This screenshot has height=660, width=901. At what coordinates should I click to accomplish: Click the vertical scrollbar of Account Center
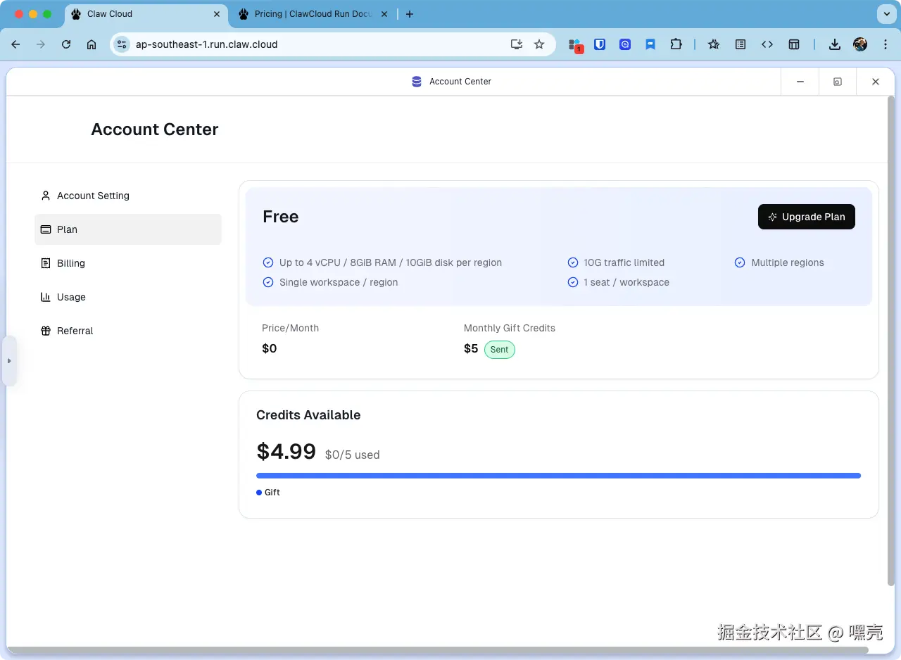tap(890, 341)
